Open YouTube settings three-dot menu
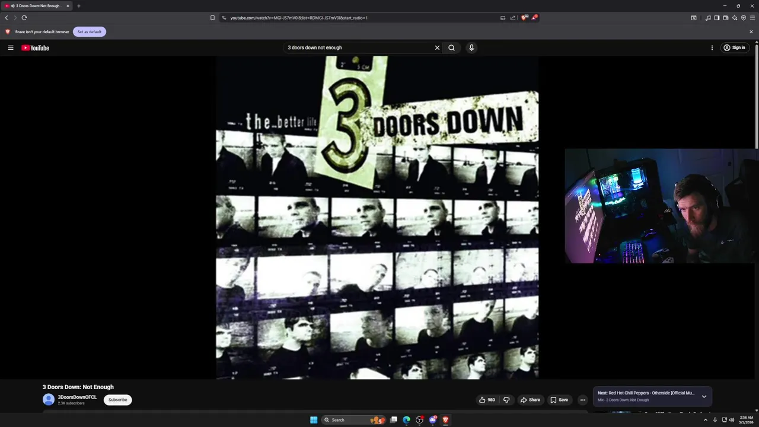This screenshot has height=427, width=759. point(712,47)
